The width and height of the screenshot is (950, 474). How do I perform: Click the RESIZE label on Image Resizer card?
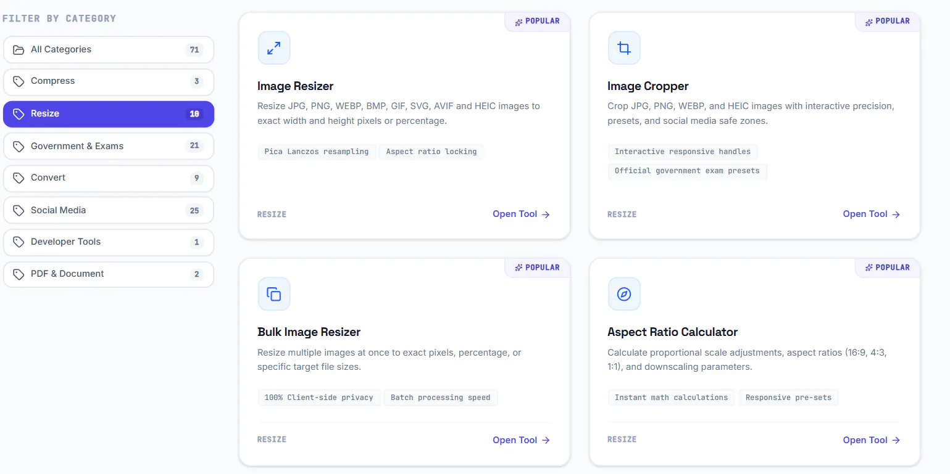pos(272,215)
